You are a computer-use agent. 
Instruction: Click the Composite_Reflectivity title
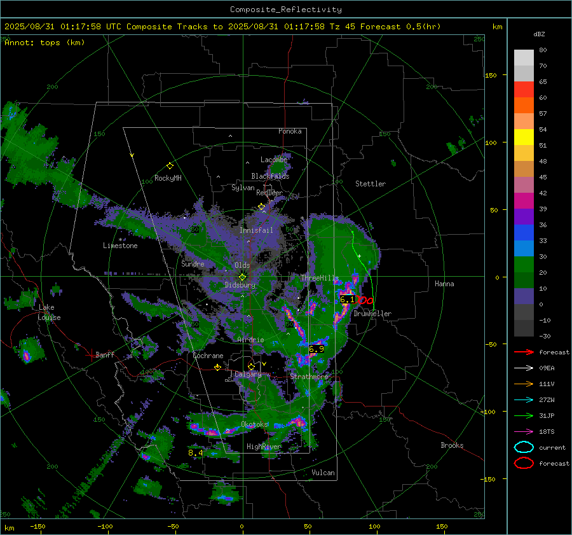coord(285,10)
